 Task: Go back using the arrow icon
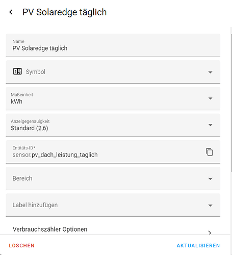click(11, 12)
